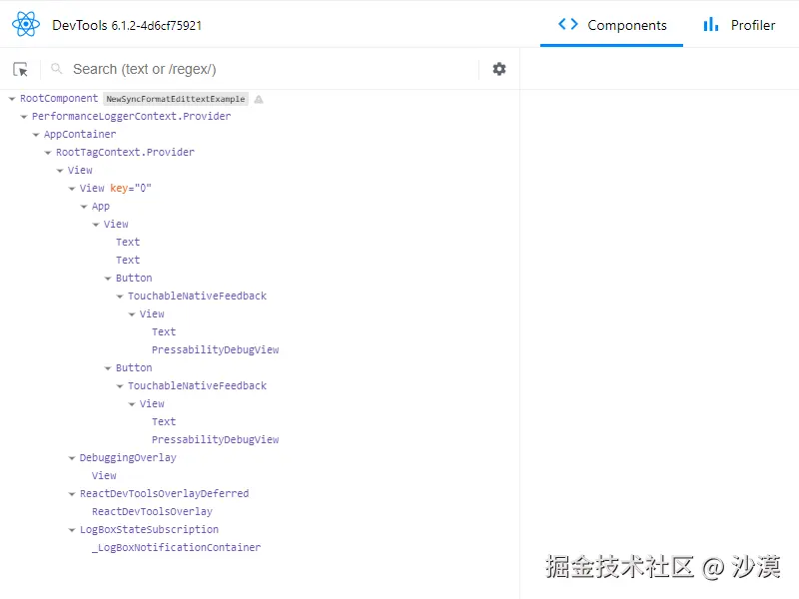Select RootTagContext.Provider component

pos(126,152)
